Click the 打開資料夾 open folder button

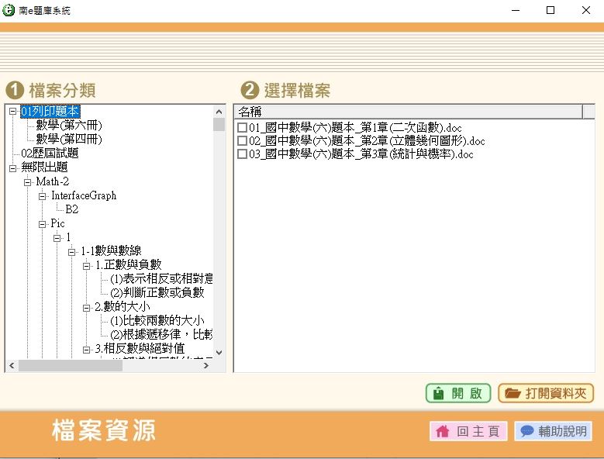(x=546, y=393)
